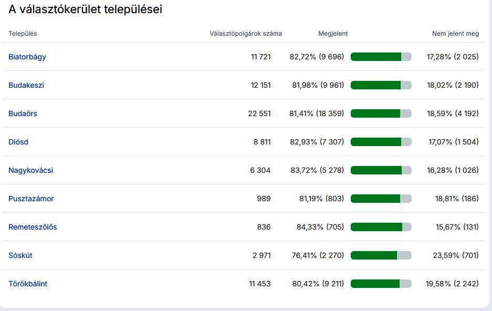Click the Sóskút turnout progress bar

(x=381, y=255)
